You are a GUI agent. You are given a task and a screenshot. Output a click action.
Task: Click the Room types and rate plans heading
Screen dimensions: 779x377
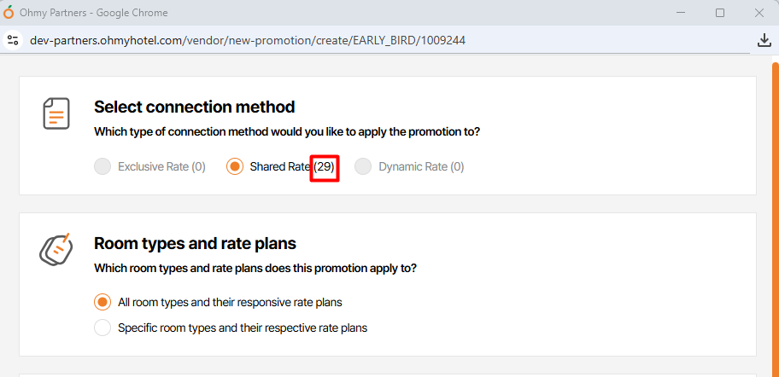point(195,243)
